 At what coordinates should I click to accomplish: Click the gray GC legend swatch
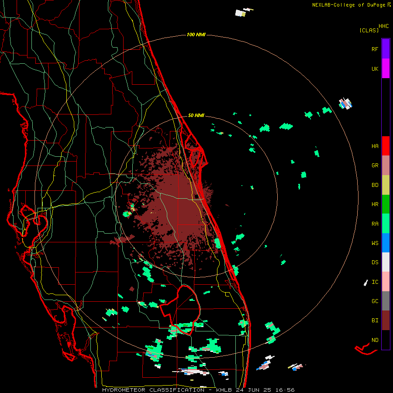pyautogui.click(x=386, y=301)
